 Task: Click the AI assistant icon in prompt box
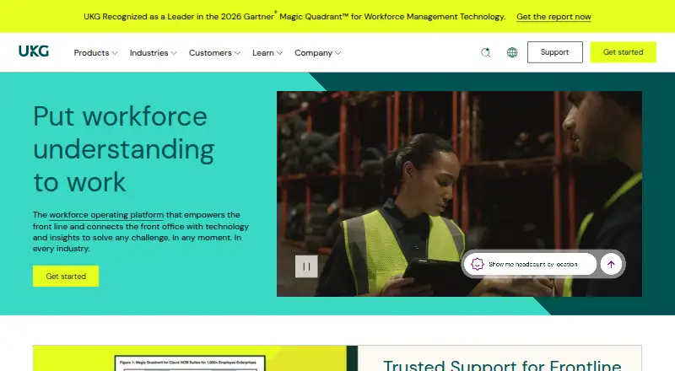[x=477, y=264]
